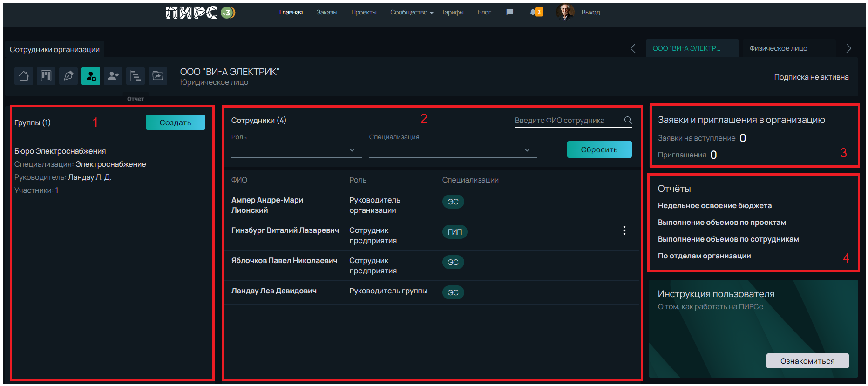Click the search magnifier in employee field
Image resolution: width=868 pixels, height=386 pixels.
point(628,120)
